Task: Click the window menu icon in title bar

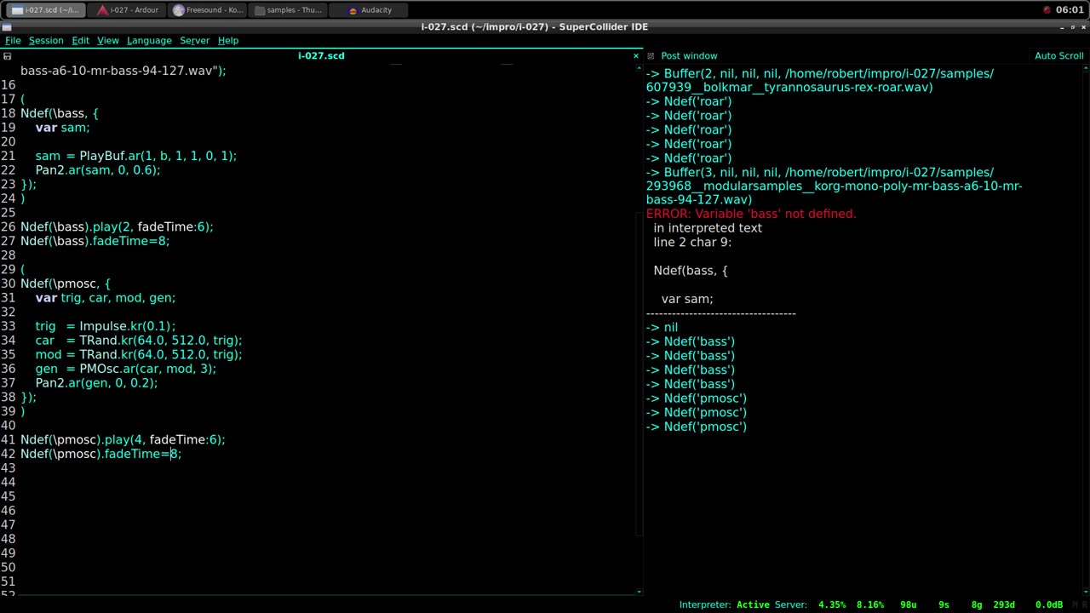Action: pyautogui.click(x=7, y=26)
